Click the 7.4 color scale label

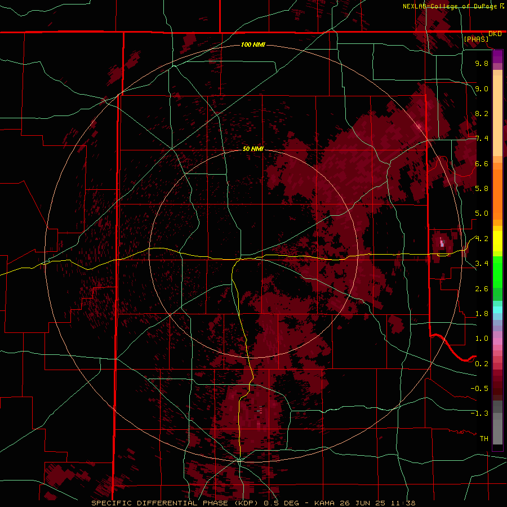[x=482, y=139]
